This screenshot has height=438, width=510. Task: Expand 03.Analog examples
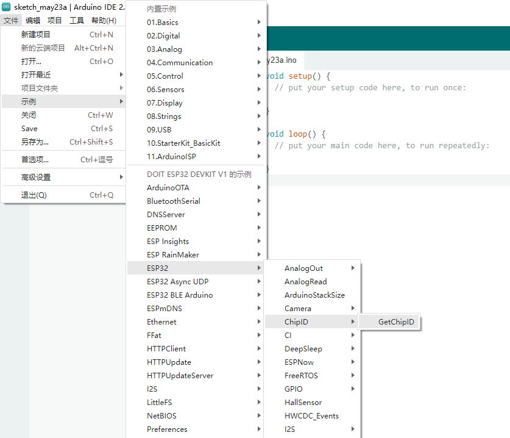tap(196, 49)
